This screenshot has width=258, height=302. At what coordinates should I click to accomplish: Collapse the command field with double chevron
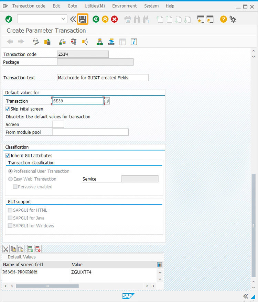pos(73,19)
